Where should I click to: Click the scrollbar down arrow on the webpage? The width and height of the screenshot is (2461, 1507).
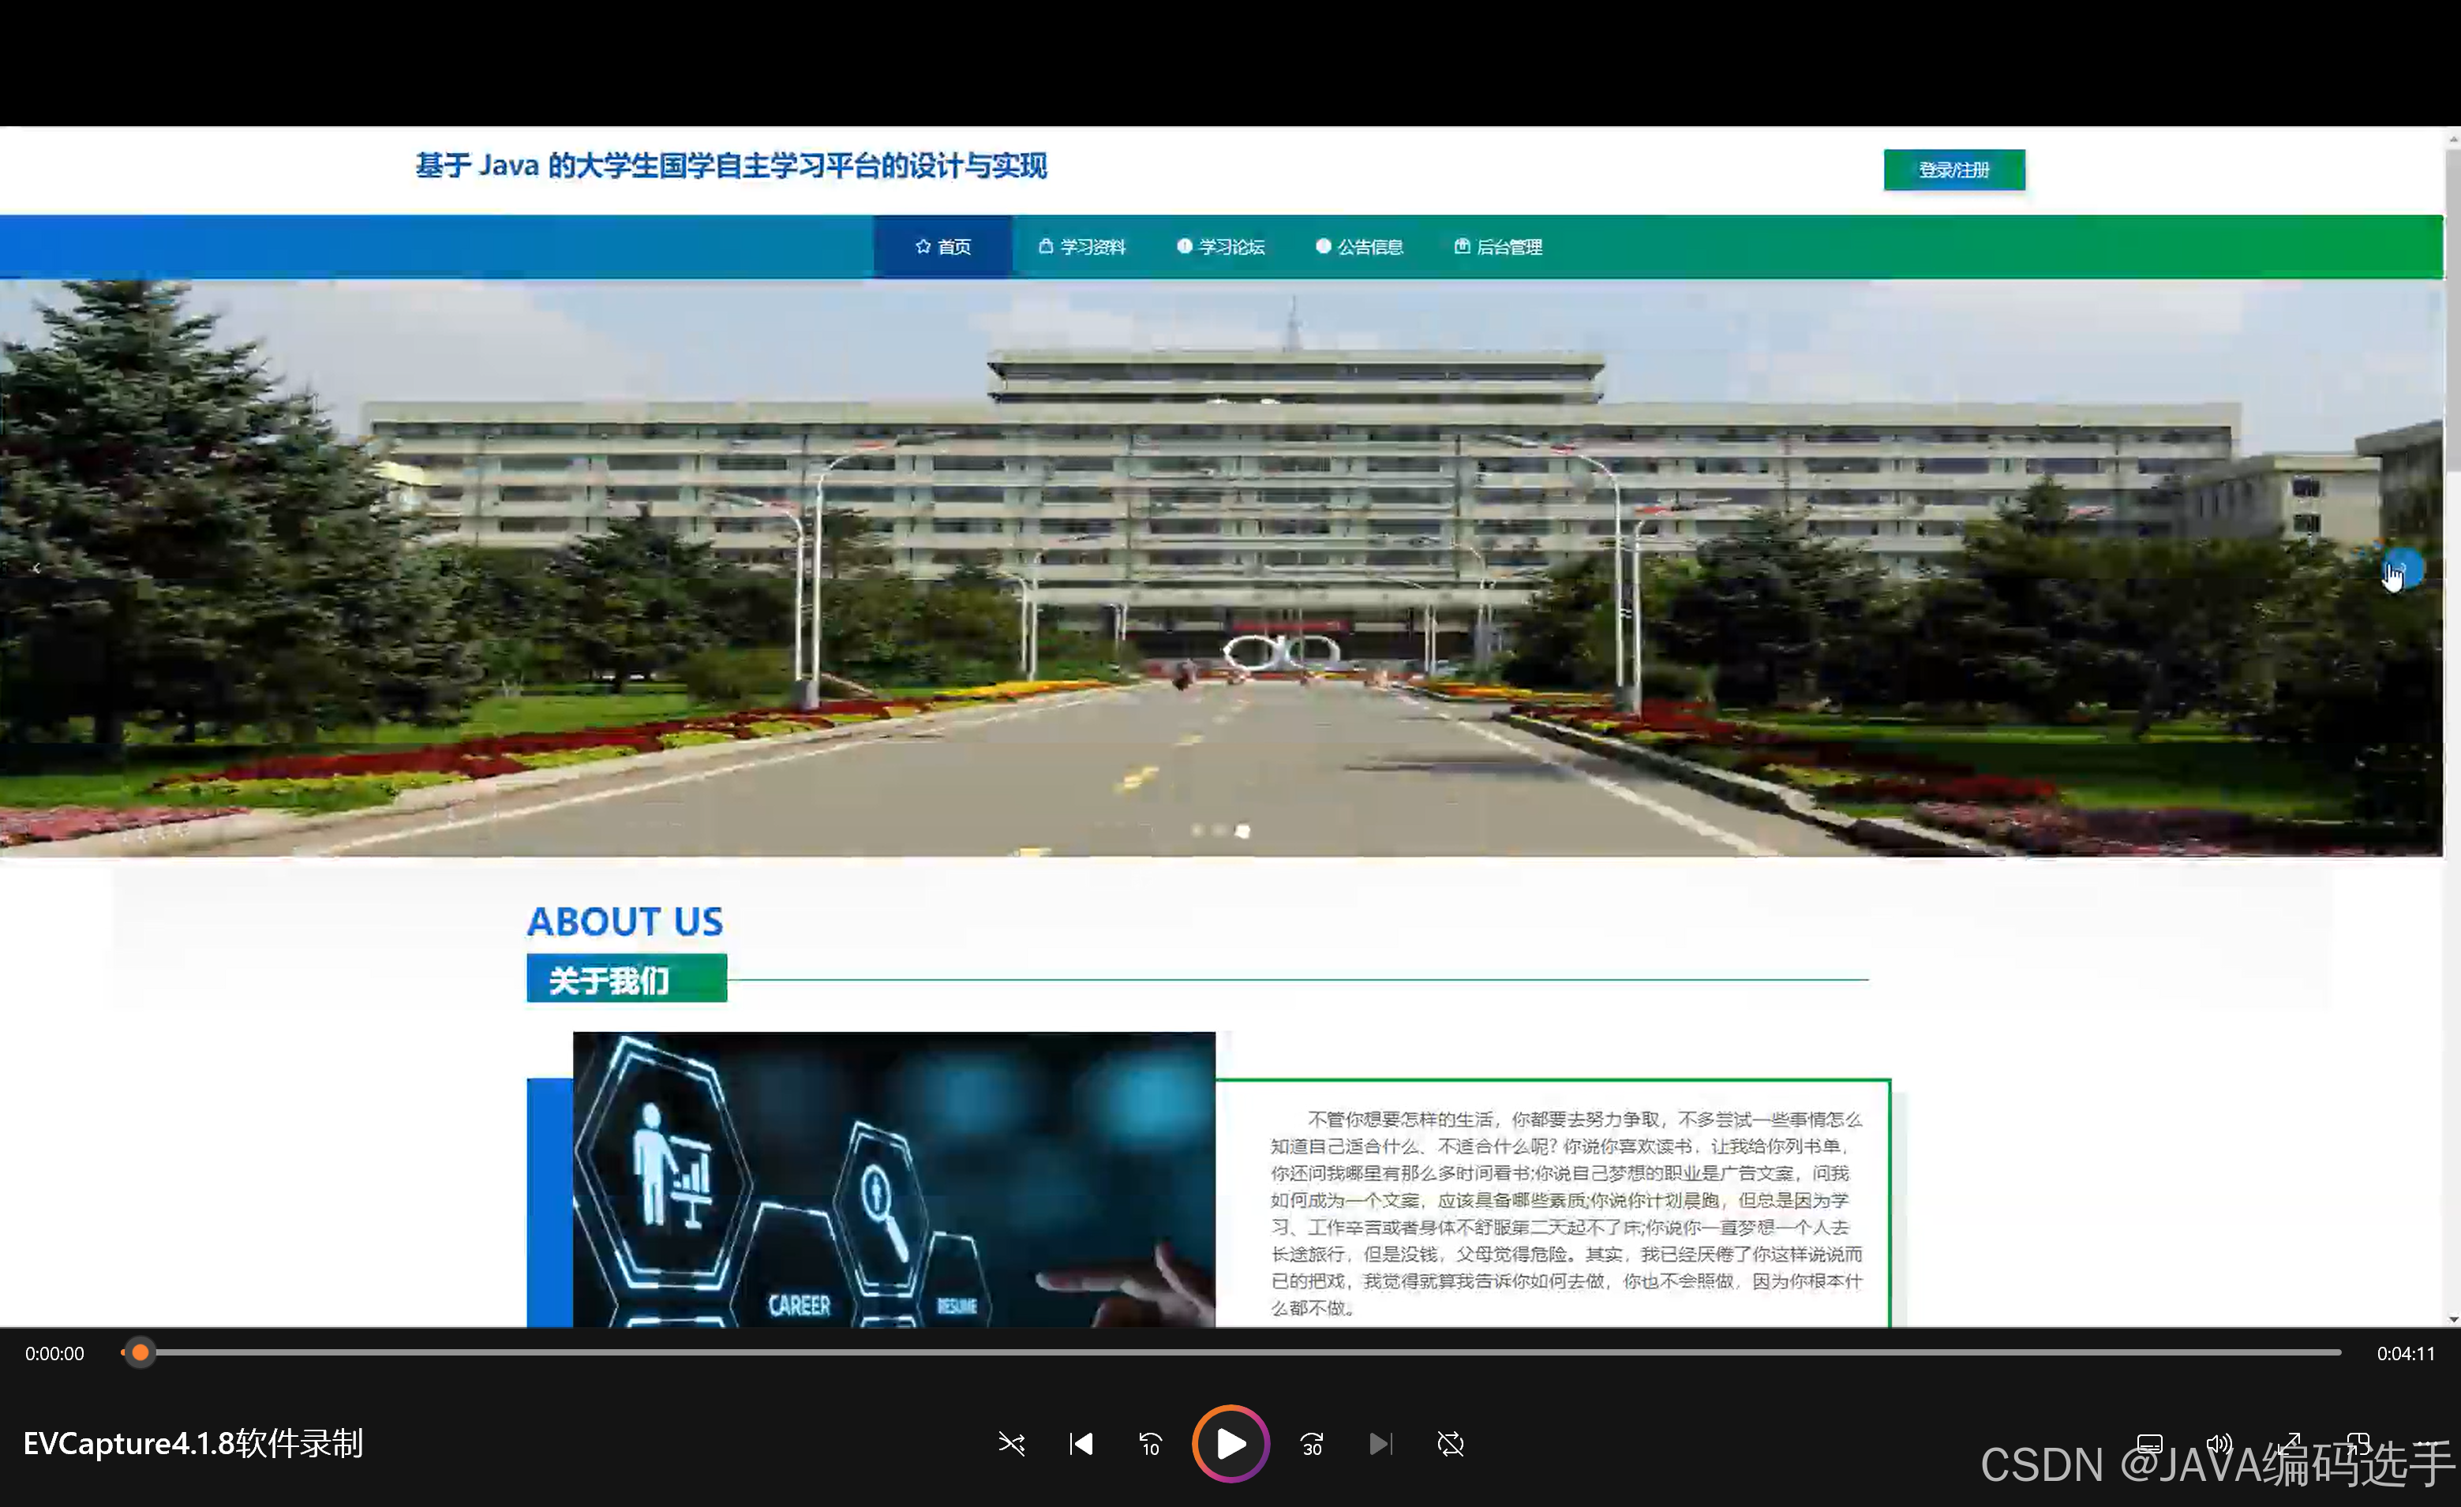click(x=2452, y=1318)
